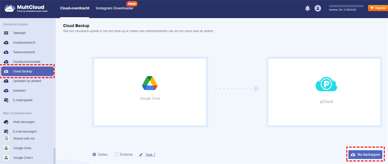Click the Google Drive logo in source box
Image resolution: width=388 pixels, height=164 pixels.
click(150, 83)
